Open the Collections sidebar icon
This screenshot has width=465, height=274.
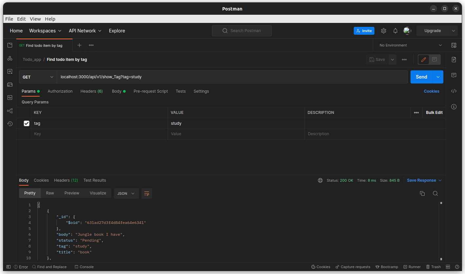tap(10, 45)
